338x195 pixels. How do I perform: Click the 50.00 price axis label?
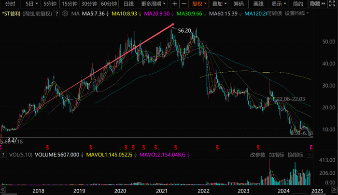[x=329, y=42]
